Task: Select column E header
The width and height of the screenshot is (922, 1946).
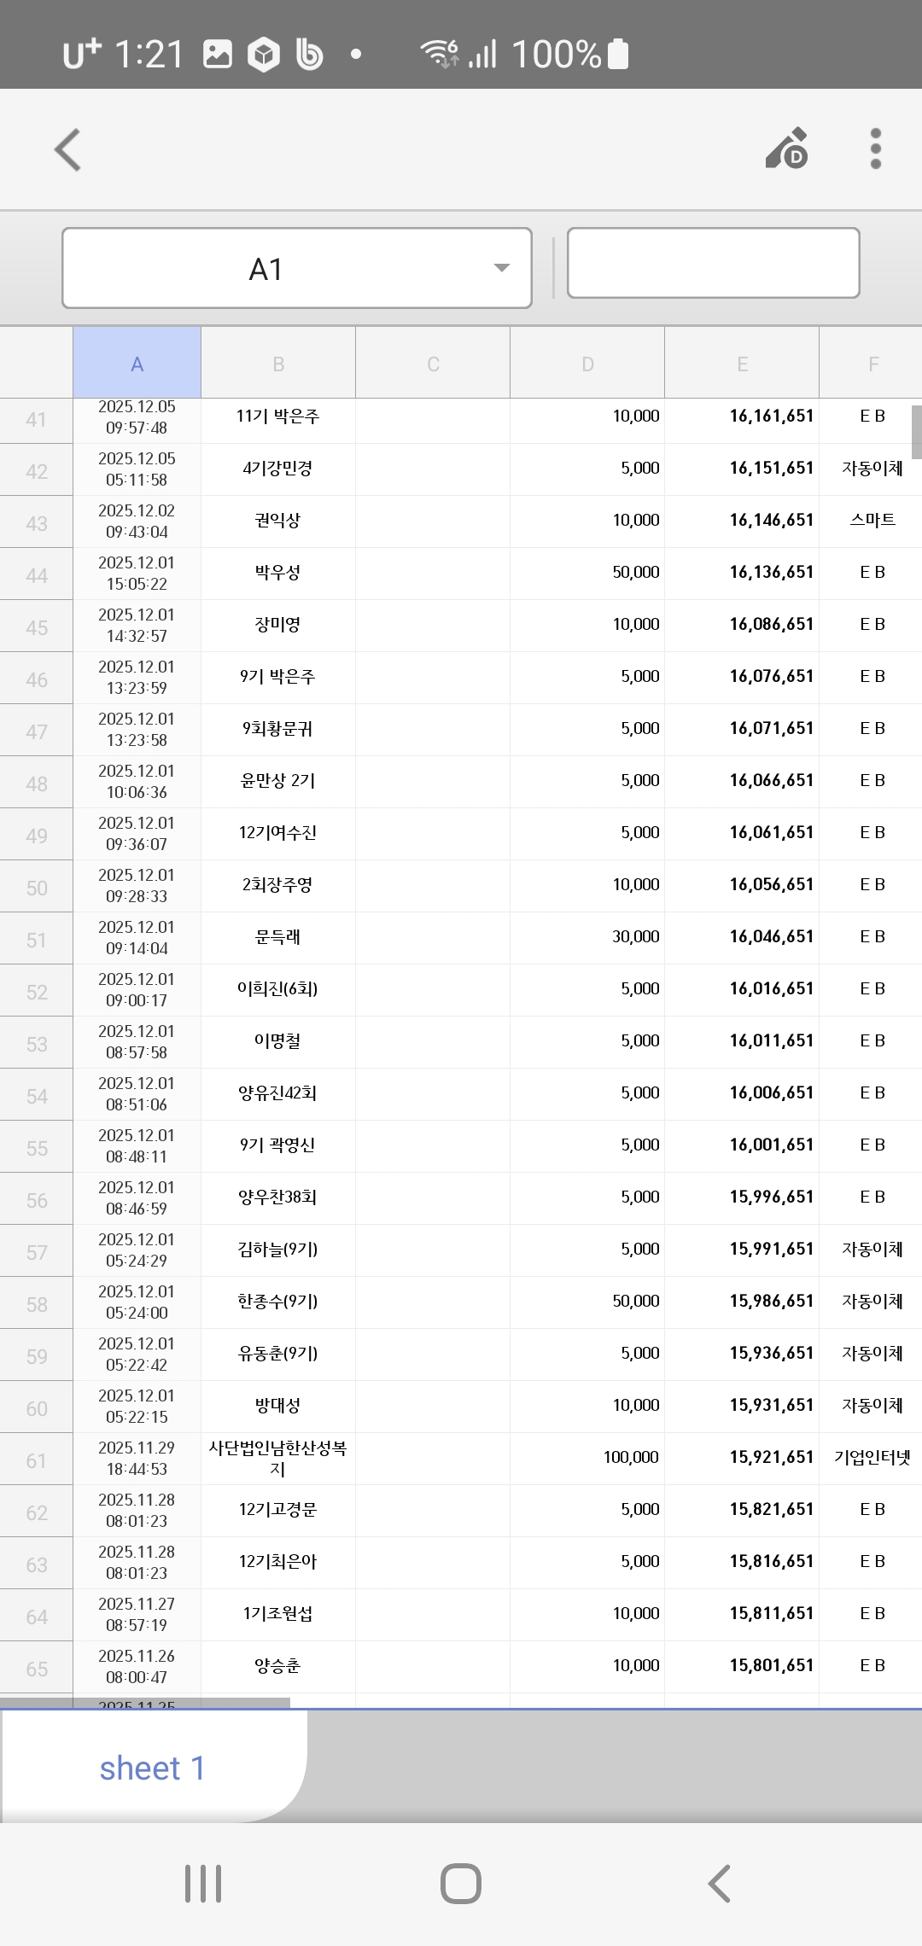Action: pyautogui.click(x=742, y=364)
